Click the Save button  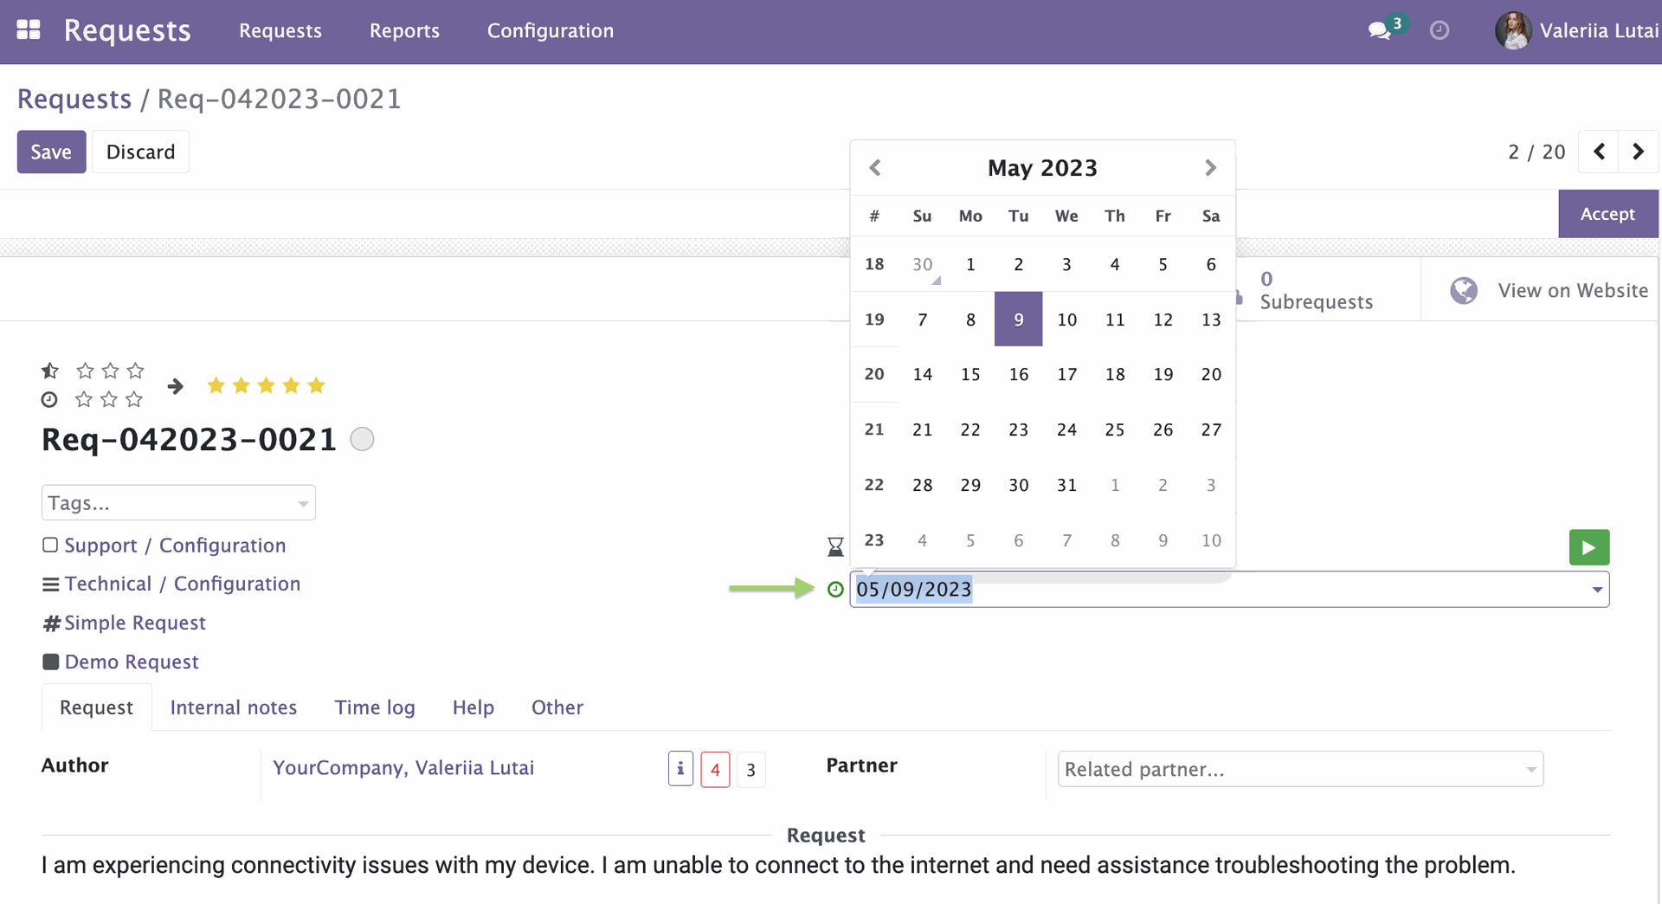click(x=51, y=152)
